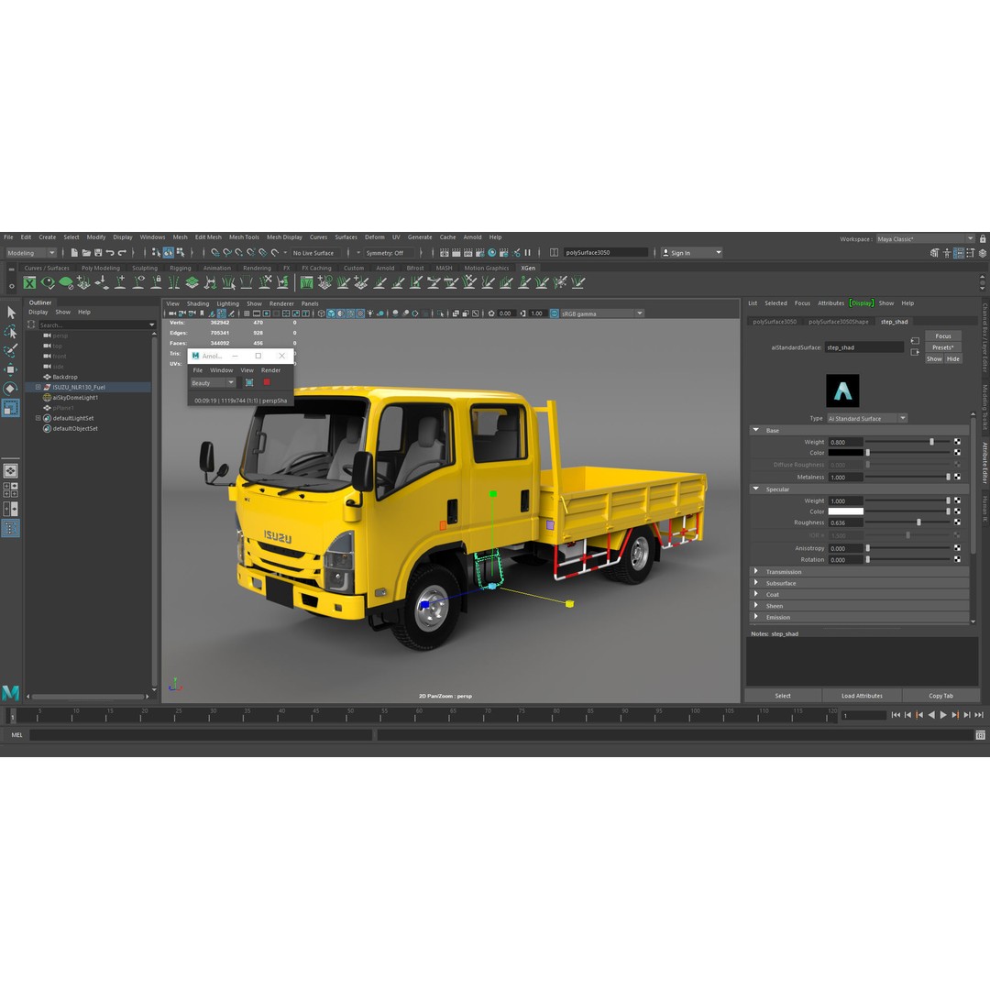The width and height of the screenshot is (990, 990).
Task: Click the lock icon beside Workspace
Action: pyautogui.click(x=983, y=239)
